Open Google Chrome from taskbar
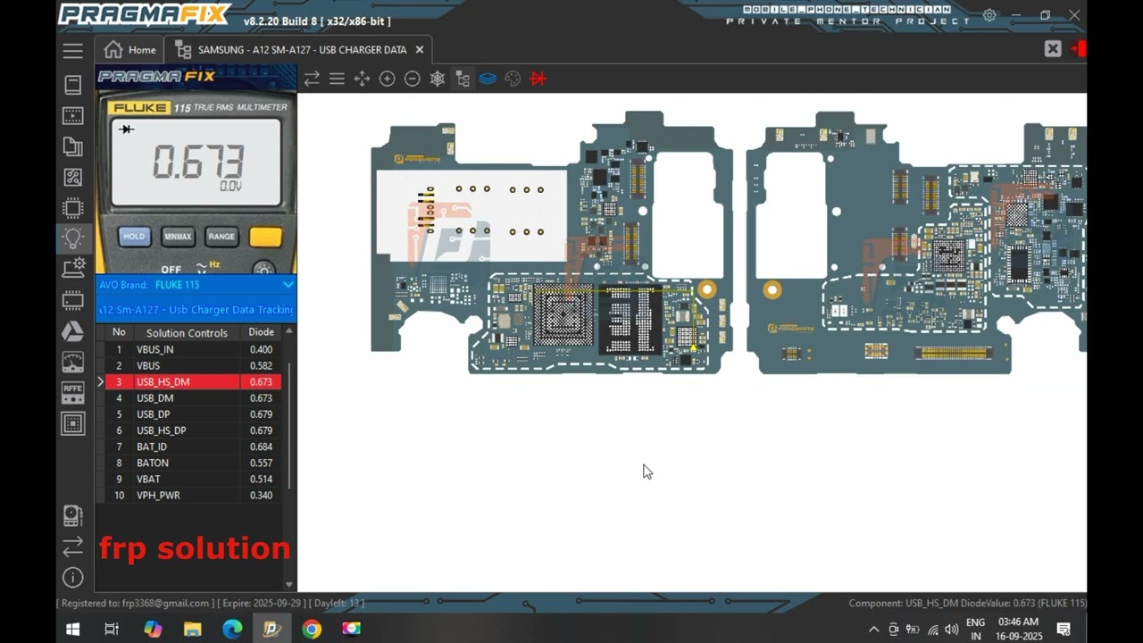 pos(311,629)
